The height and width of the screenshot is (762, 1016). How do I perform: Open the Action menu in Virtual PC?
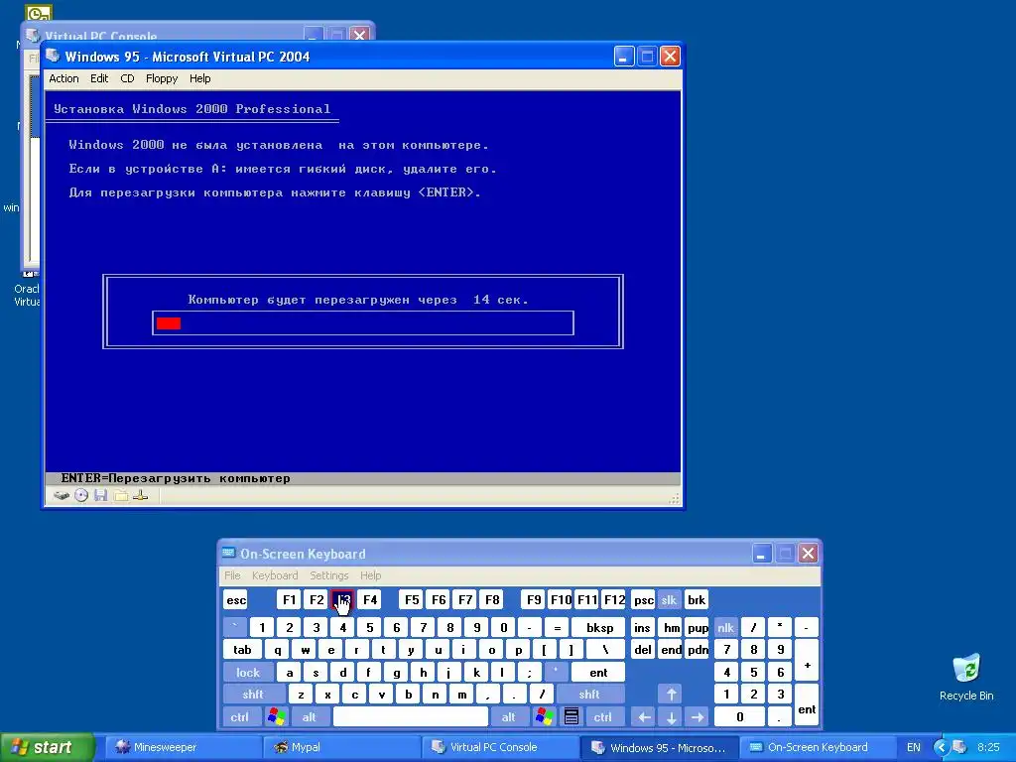pos(63,78)
